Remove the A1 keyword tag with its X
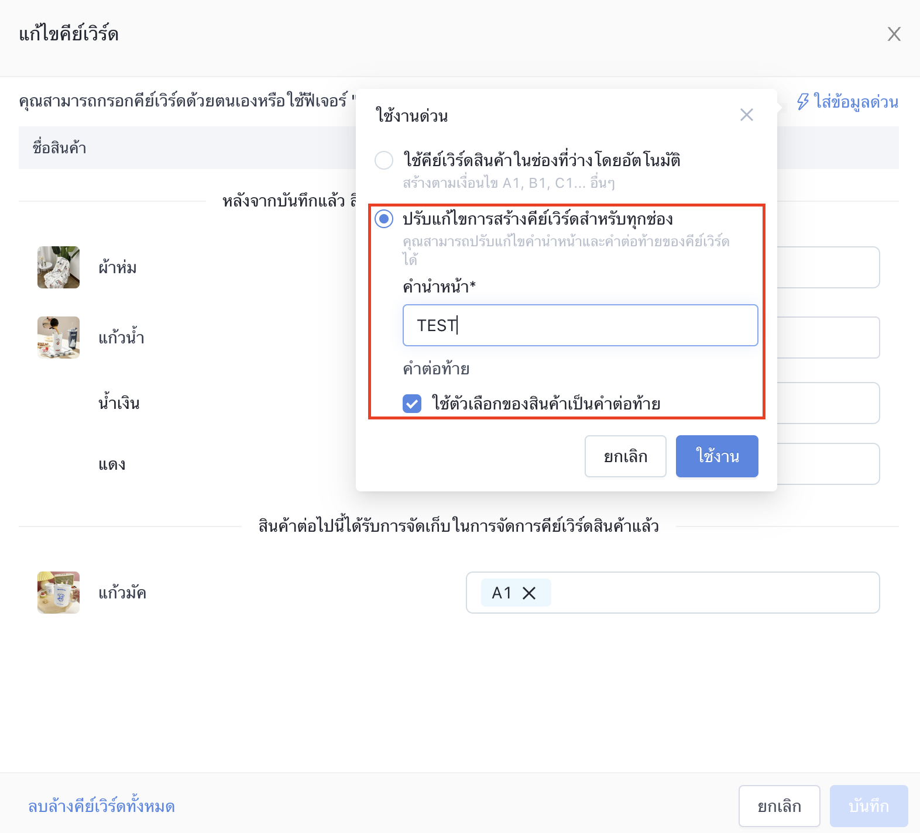 click(529, 593)
